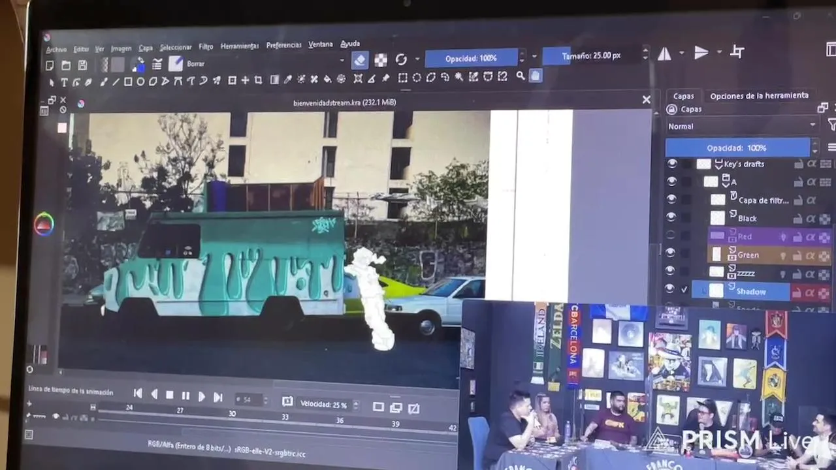836x470 pixels.
Task: Select the Polygon tool
Action: 153,82
